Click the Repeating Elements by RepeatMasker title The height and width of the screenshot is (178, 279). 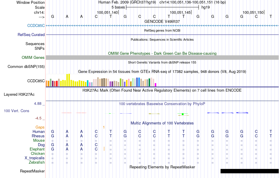click(162, 167)
